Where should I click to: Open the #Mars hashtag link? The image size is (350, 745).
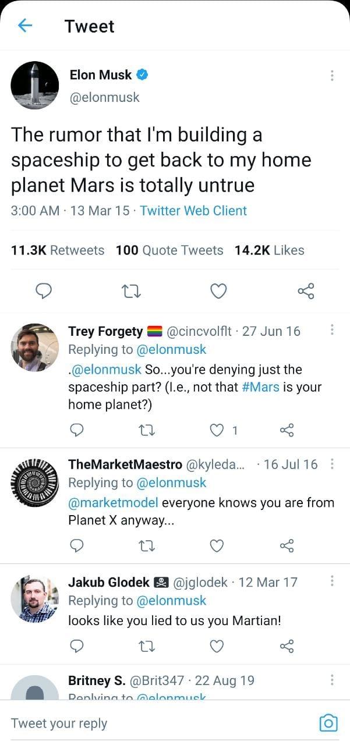[x=260, y=387]
